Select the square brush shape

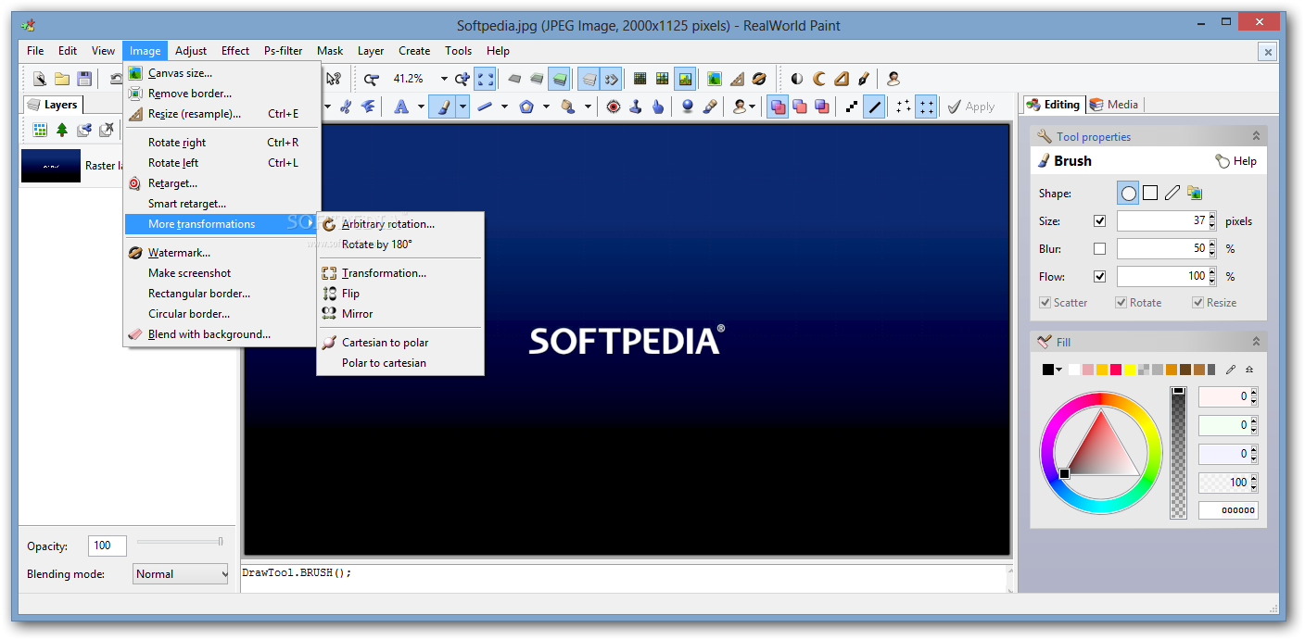[x=1150, y=193]
